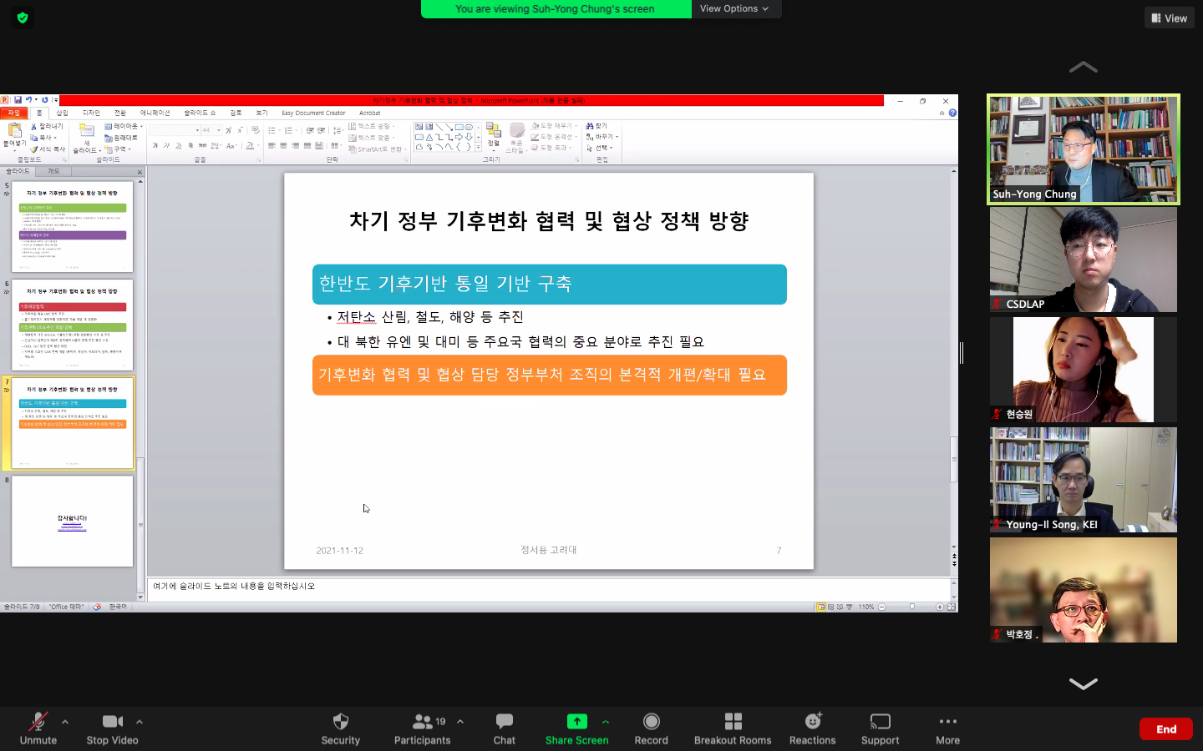Click the green encryption shield icon
Image resolution: width=1203 pixels, height=751 pixels.
coord(23,17)
